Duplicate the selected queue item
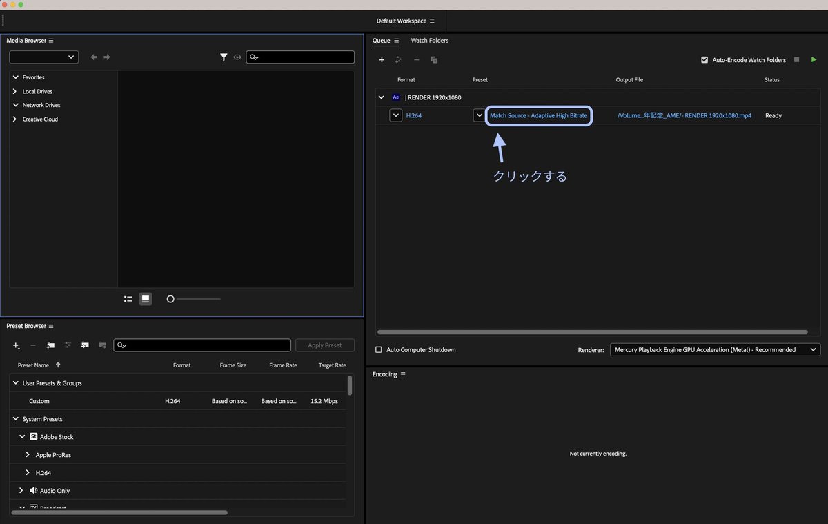The width and height of the screenshot is (828, 524). 434,60
